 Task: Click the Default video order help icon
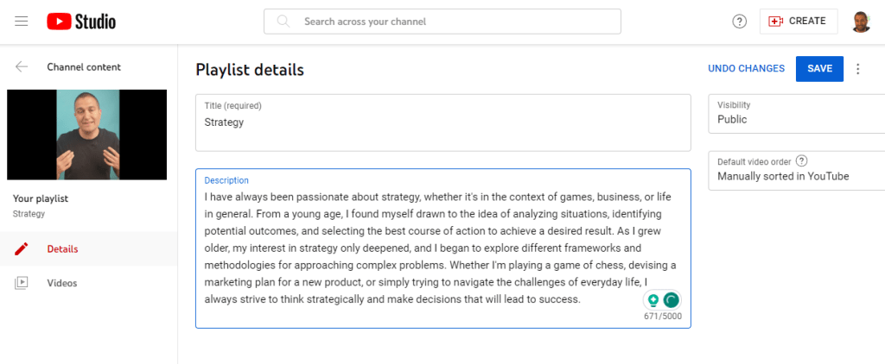click(x=801, y=161)
